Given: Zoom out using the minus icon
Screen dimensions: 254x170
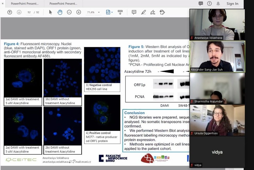Looking at the screenshot, I should pos(69,12).
